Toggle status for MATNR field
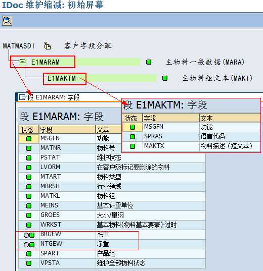The height and width of the screenshot is (271, 263). [x=29, y=148]
